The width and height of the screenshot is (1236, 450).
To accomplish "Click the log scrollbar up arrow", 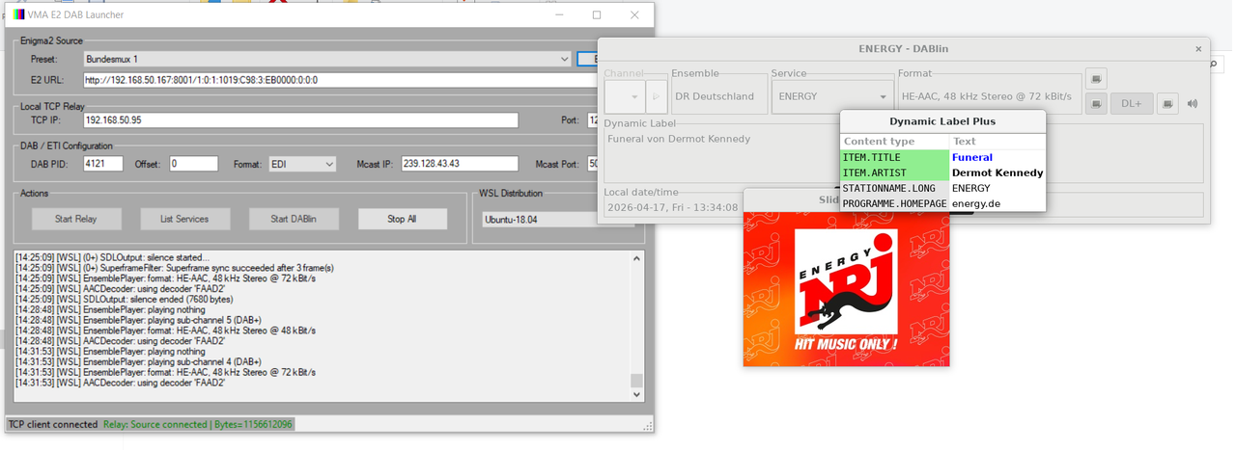I will (x=635, y=259).
